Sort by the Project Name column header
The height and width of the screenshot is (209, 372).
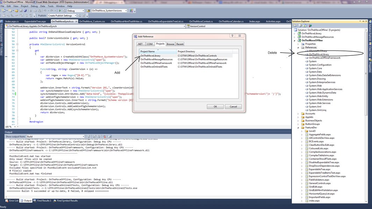[158, 51]
